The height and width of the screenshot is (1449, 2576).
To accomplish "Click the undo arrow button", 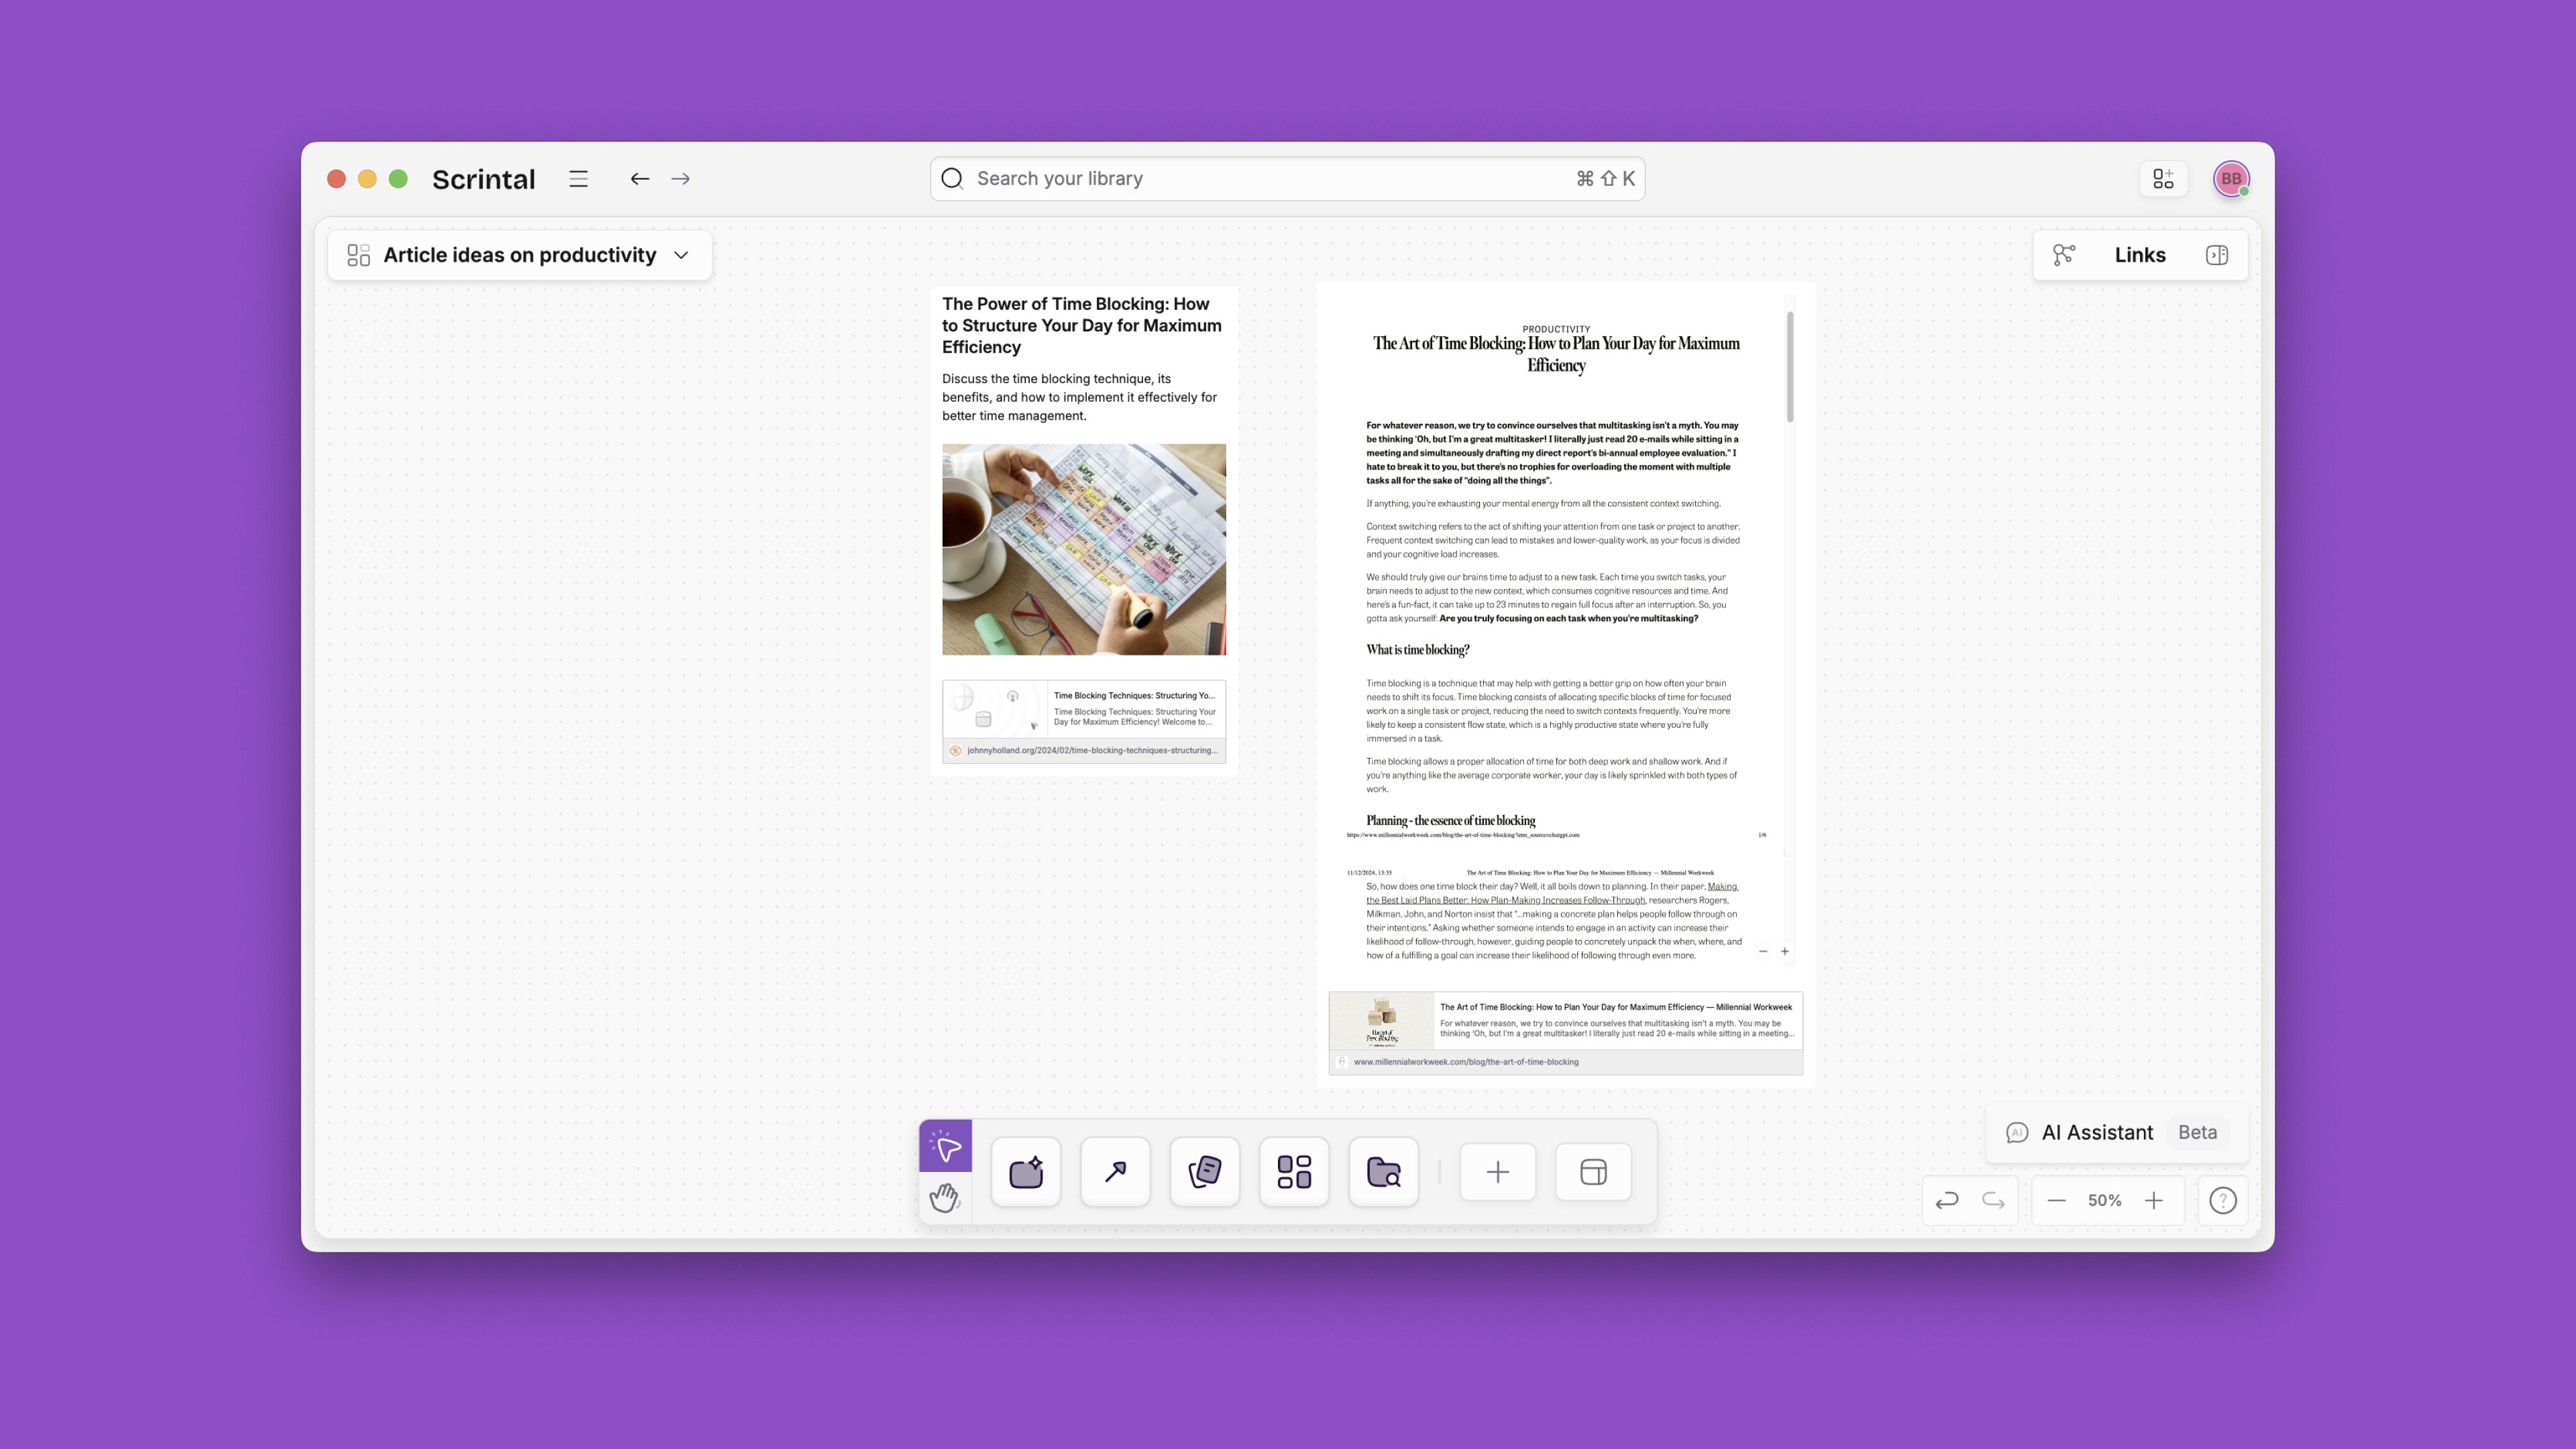I will coord(1947,1200).
